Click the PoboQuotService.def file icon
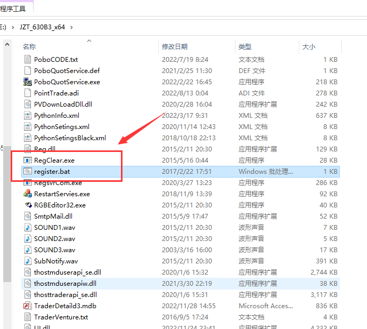This screenshot has height=329, width=367. [28, 70]
